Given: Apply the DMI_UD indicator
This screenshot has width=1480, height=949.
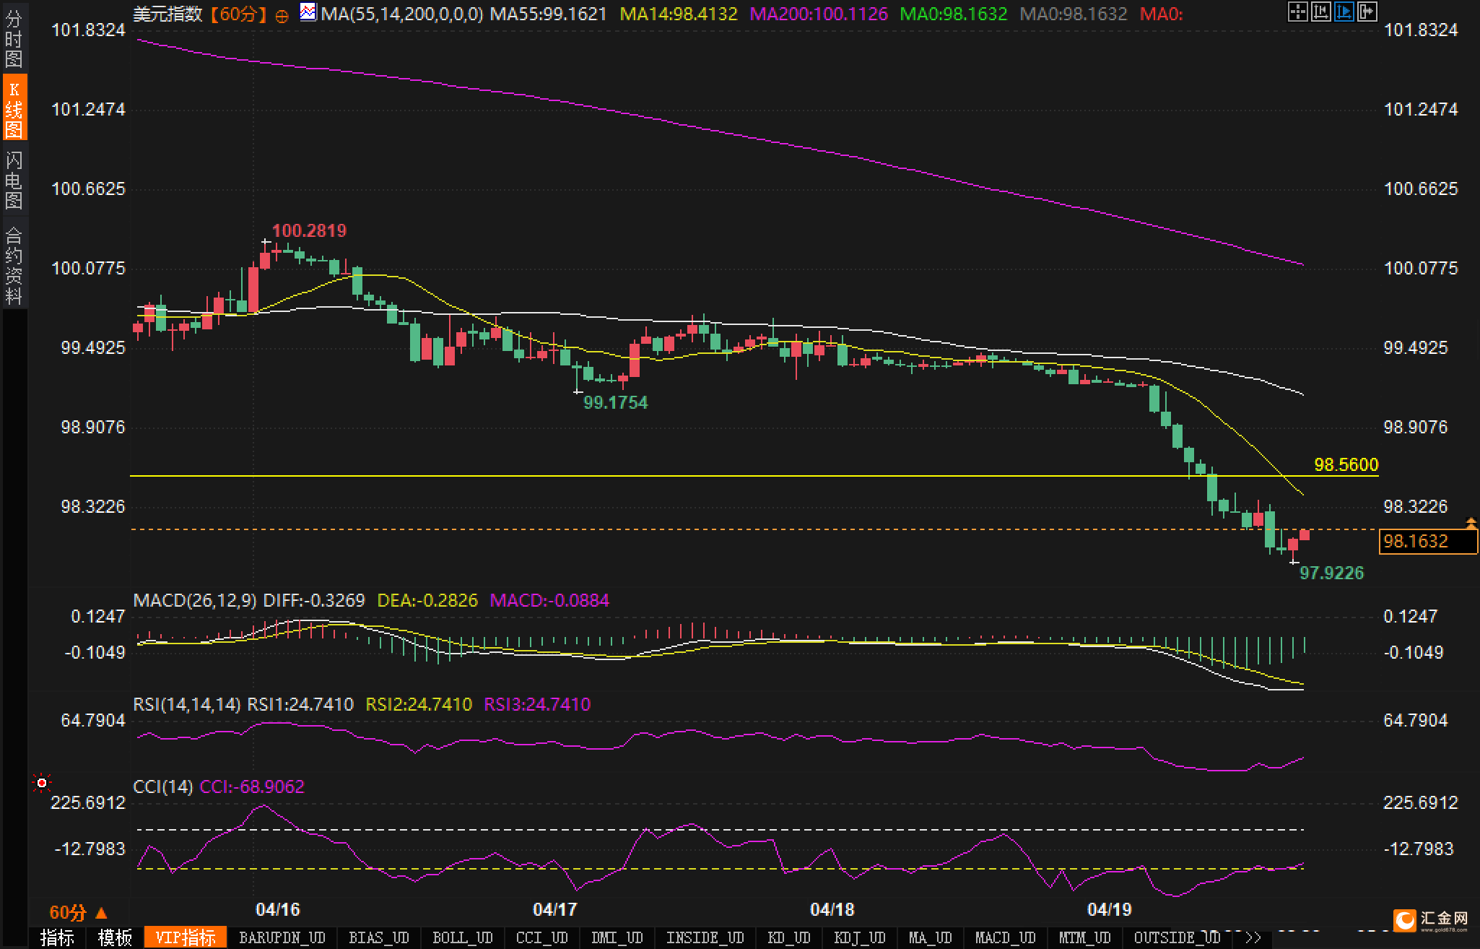Looking at the screenshot, I should (x=617, y=937).
